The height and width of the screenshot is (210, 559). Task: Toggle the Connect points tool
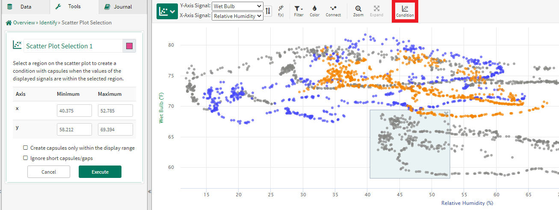point(333,11)
